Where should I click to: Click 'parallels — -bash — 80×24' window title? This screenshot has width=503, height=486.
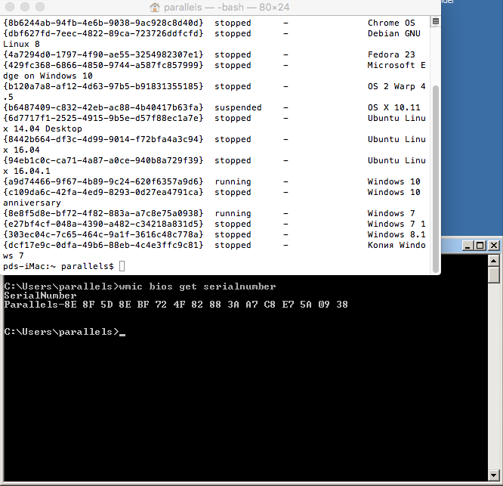coord(227,7)
